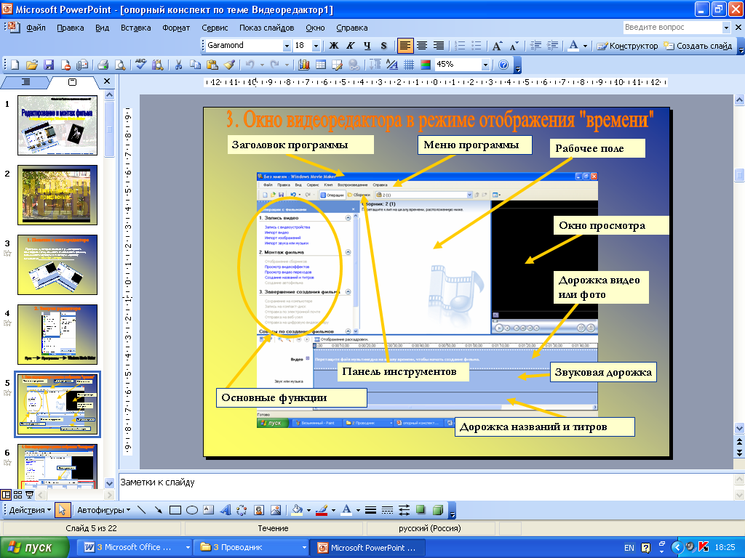The image size is (745, 558).
Task: Open PowerPoint help question-mark icon
Action: tap(503, 65)
